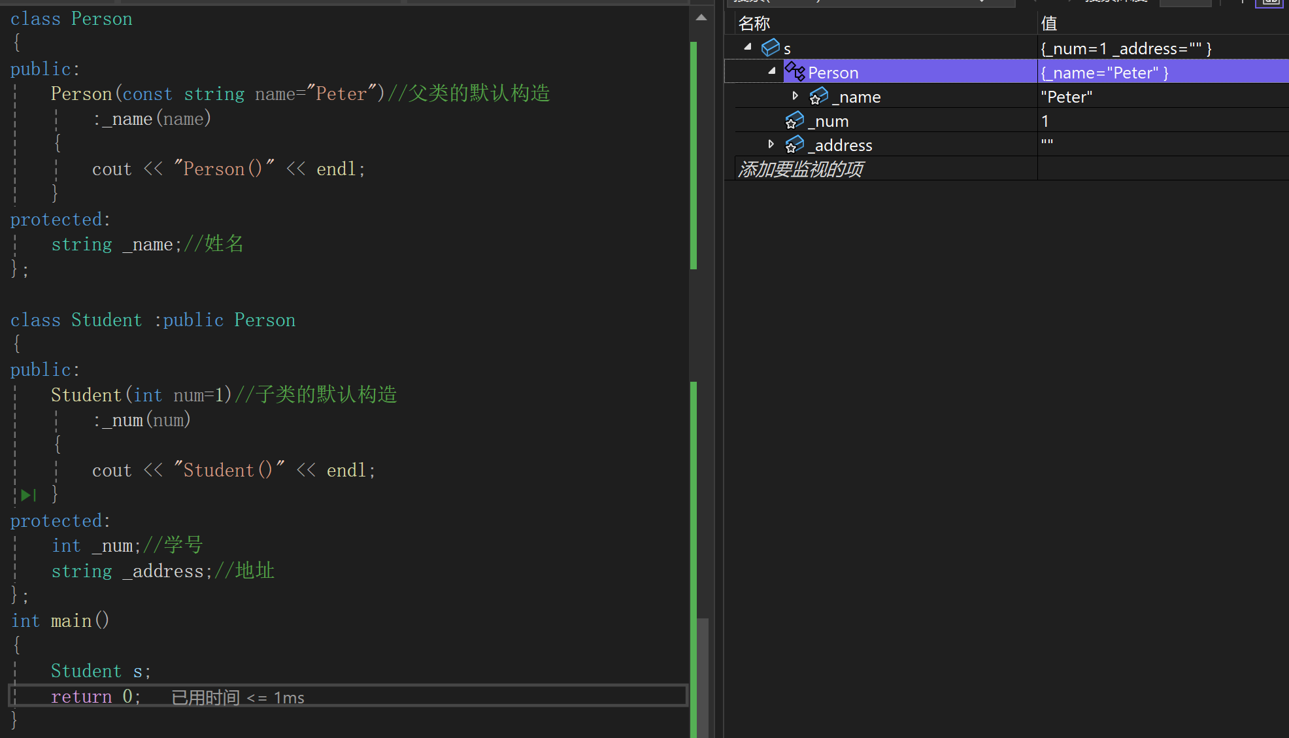
Task: Click the scroll up arrow of code editor
Action: coord(701,18)
